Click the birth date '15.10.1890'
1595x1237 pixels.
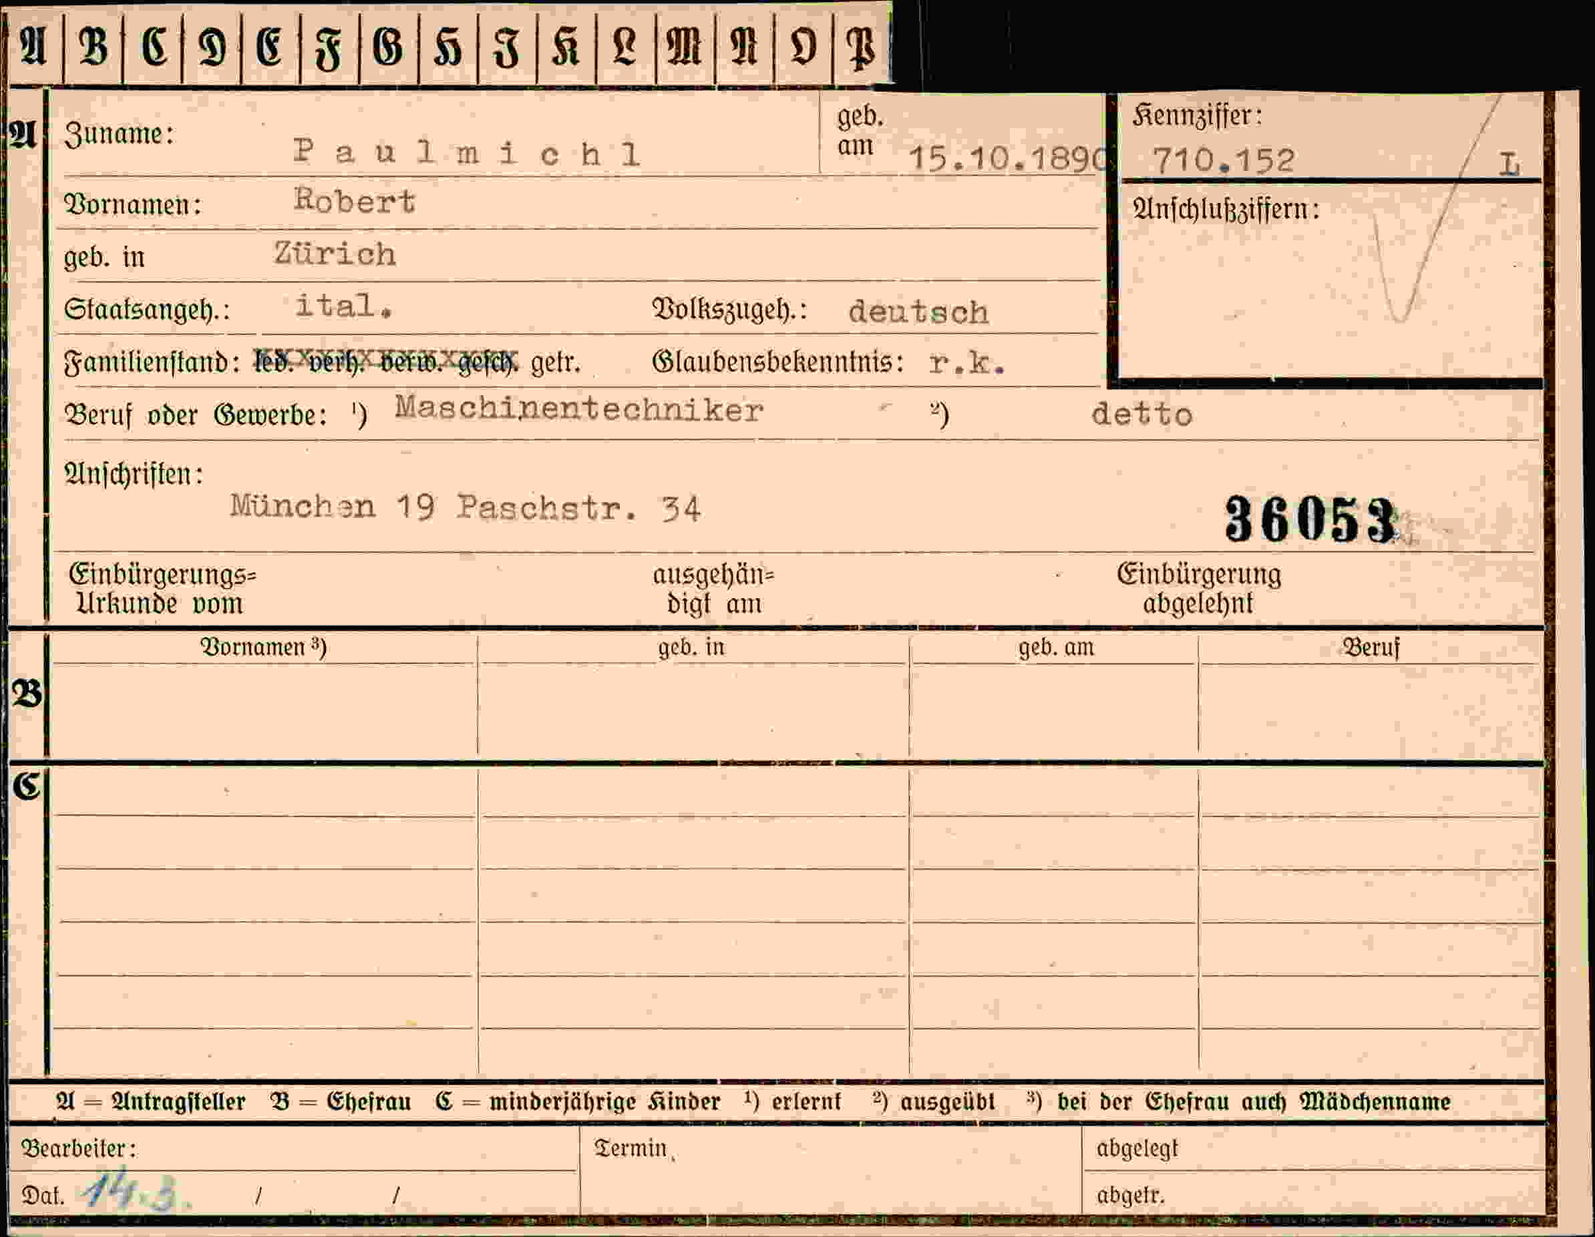[x=1009, y=158]
